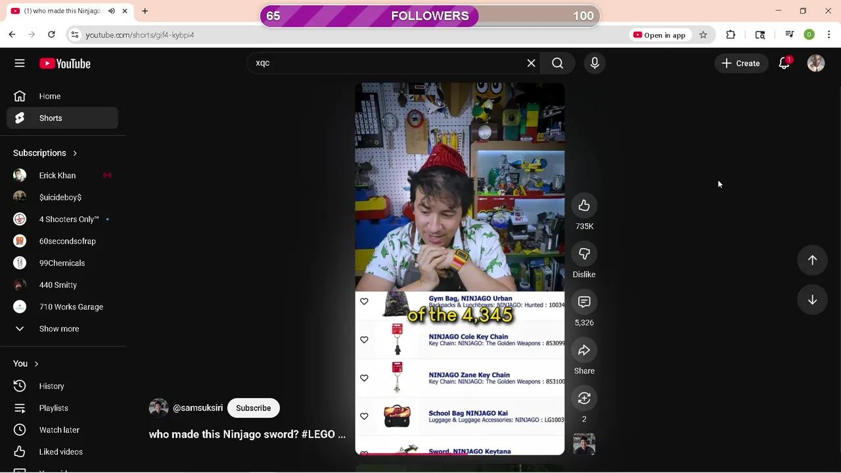Expand Show more subscriptions
The height and width of the screenshot is (473, 841).
(62, 328)
